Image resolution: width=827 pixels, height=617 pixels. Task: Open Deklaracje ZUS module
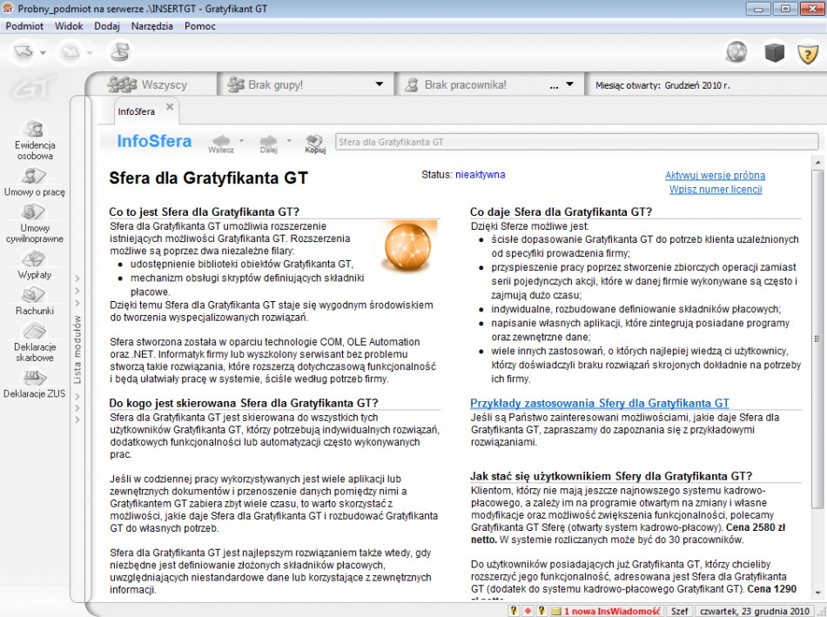click(34, 383)
